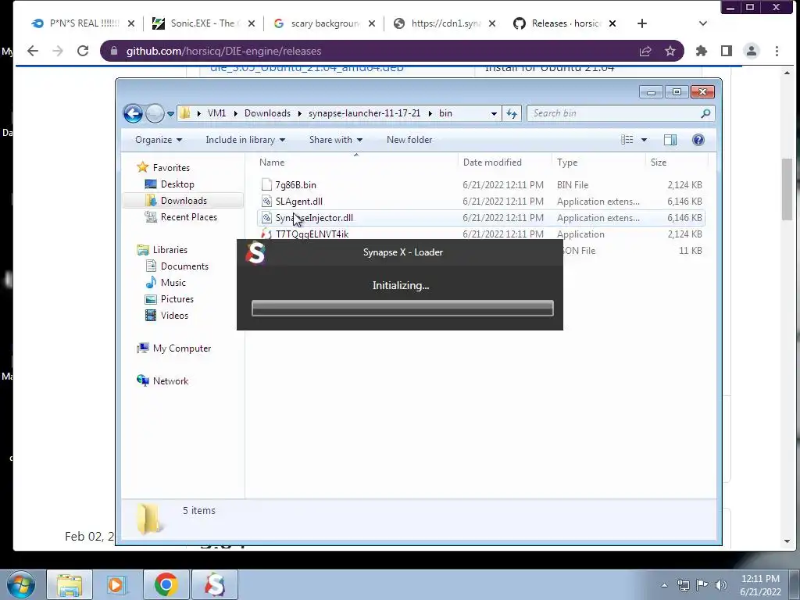Image resolution: width=800 pixels, height=600 pixels.
Task: Click the Explorer forward navigation arrow
Action: [x=155, y=113]
